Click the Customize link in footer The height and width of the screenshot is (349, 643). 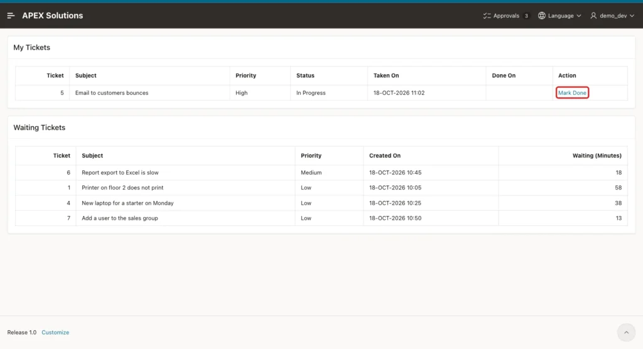(x=55, y=332)
